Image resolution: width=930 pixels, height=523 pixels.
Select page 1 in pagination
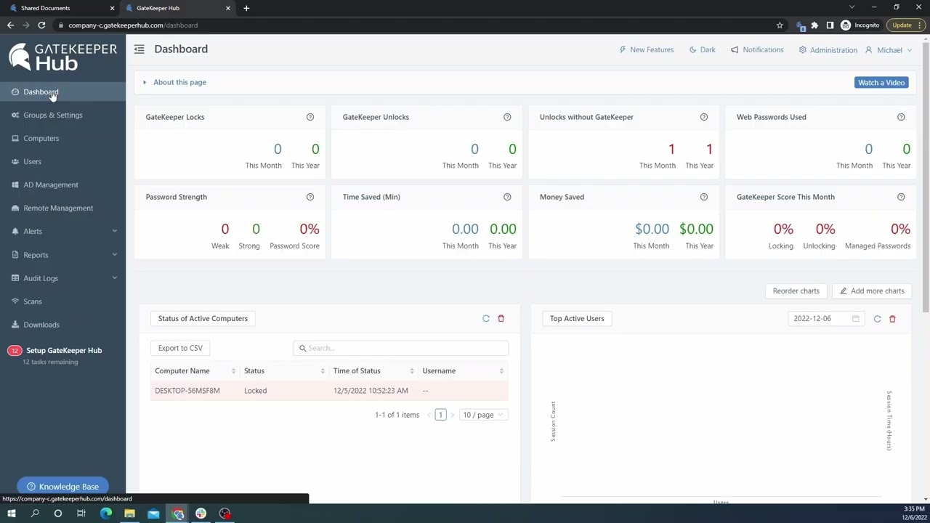[440, 415]
